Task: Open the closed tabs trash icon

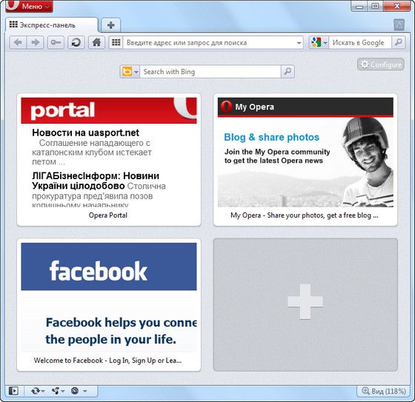Action: pyautogui.click(x=399, y=25)
